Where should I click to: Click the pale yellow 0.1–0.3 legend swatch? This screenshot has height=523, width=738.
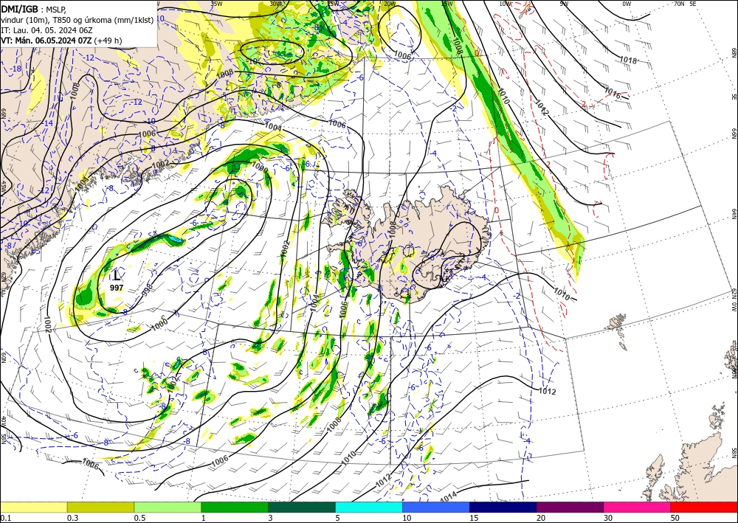[33, 507]
